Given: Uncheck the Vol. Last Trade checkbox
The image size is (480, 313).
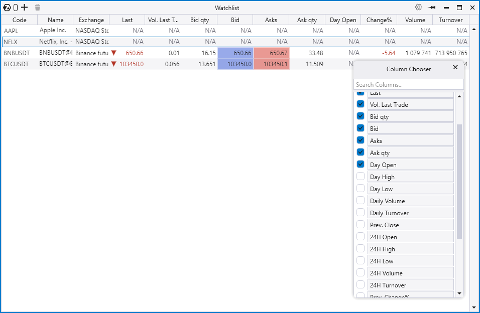Looking at the screenshot, I should pyautogui.click(x=361, y=104).
